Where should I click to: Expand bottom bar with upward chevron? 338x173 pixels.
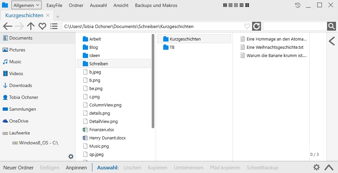click(329, 167)
